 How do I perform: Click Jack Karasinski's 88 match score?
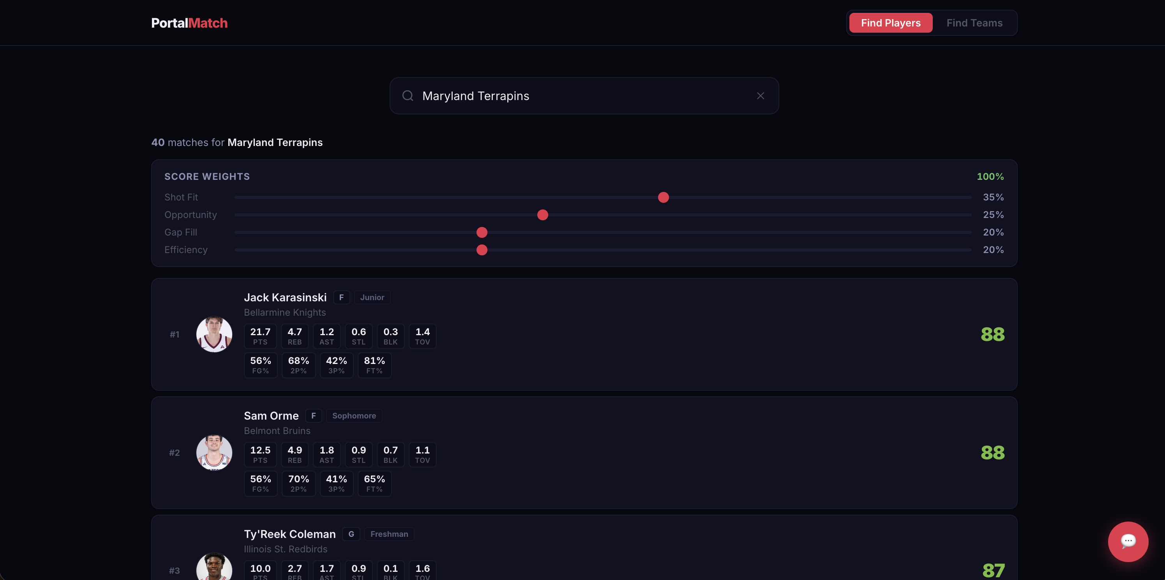[x=992, y=334]
